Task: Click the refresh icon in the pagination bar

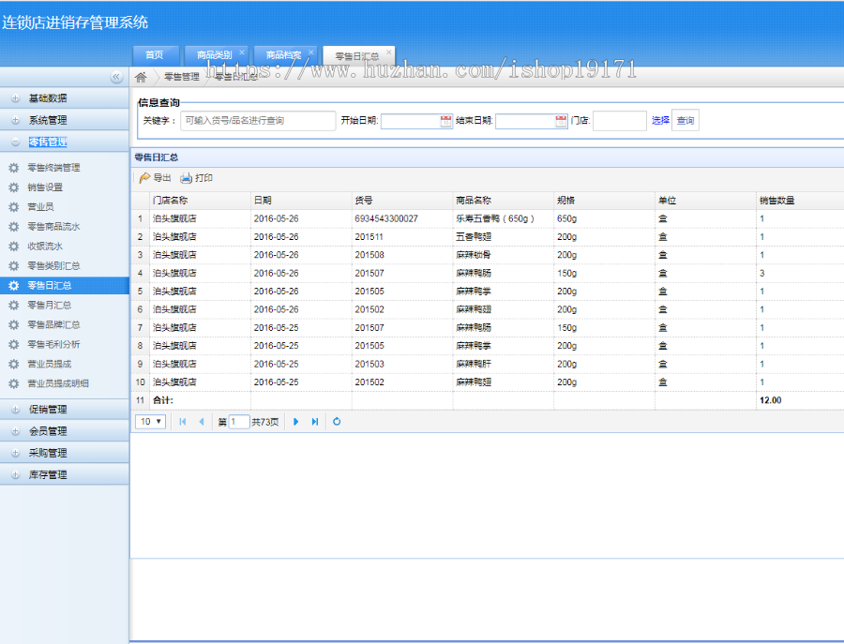Action: pyautogui.click(x=337, y=421)
